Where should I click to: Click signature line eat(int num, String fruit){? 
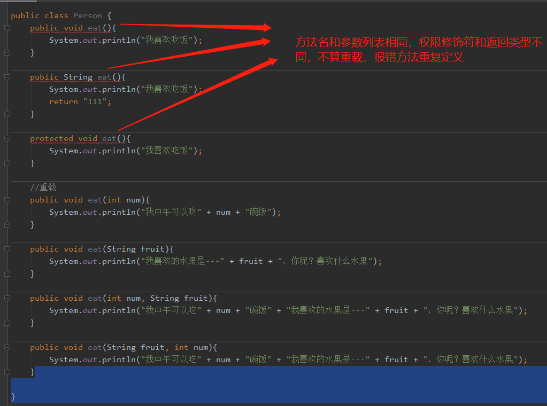click(124, 298)
